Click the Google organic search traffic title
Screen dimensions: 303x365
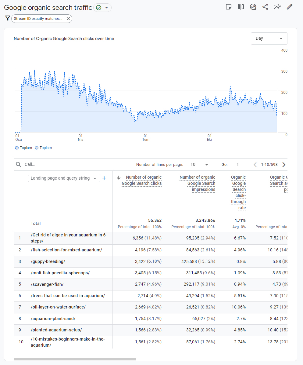click(48, 8)
